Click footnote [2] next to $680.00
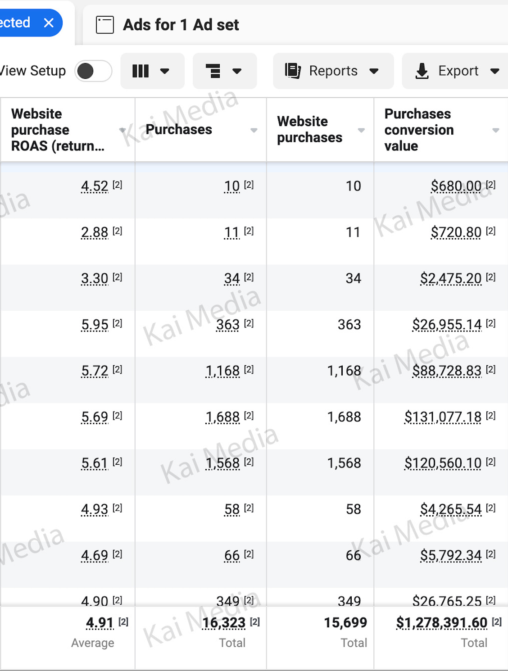Viewport: 508px width, 671px height. [x=491, y=185]
